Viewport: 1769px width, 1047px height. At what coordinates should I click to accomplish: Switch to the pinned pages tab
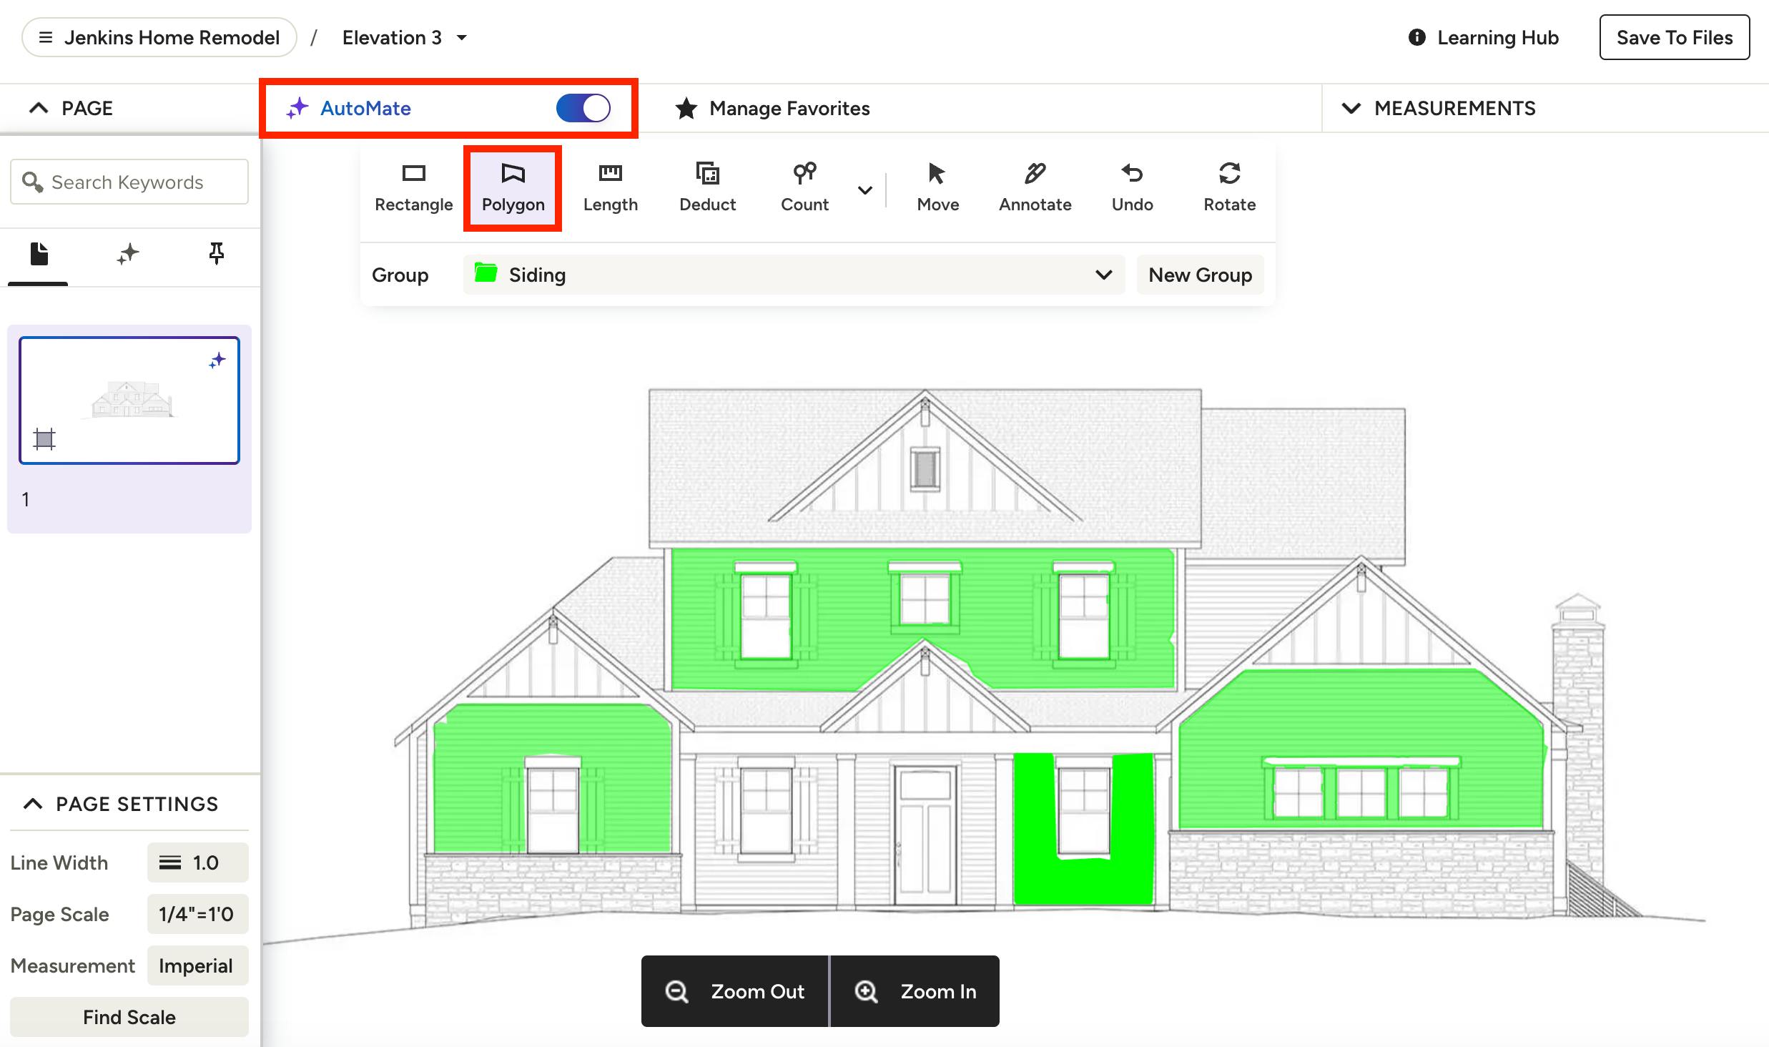[216, 254]
